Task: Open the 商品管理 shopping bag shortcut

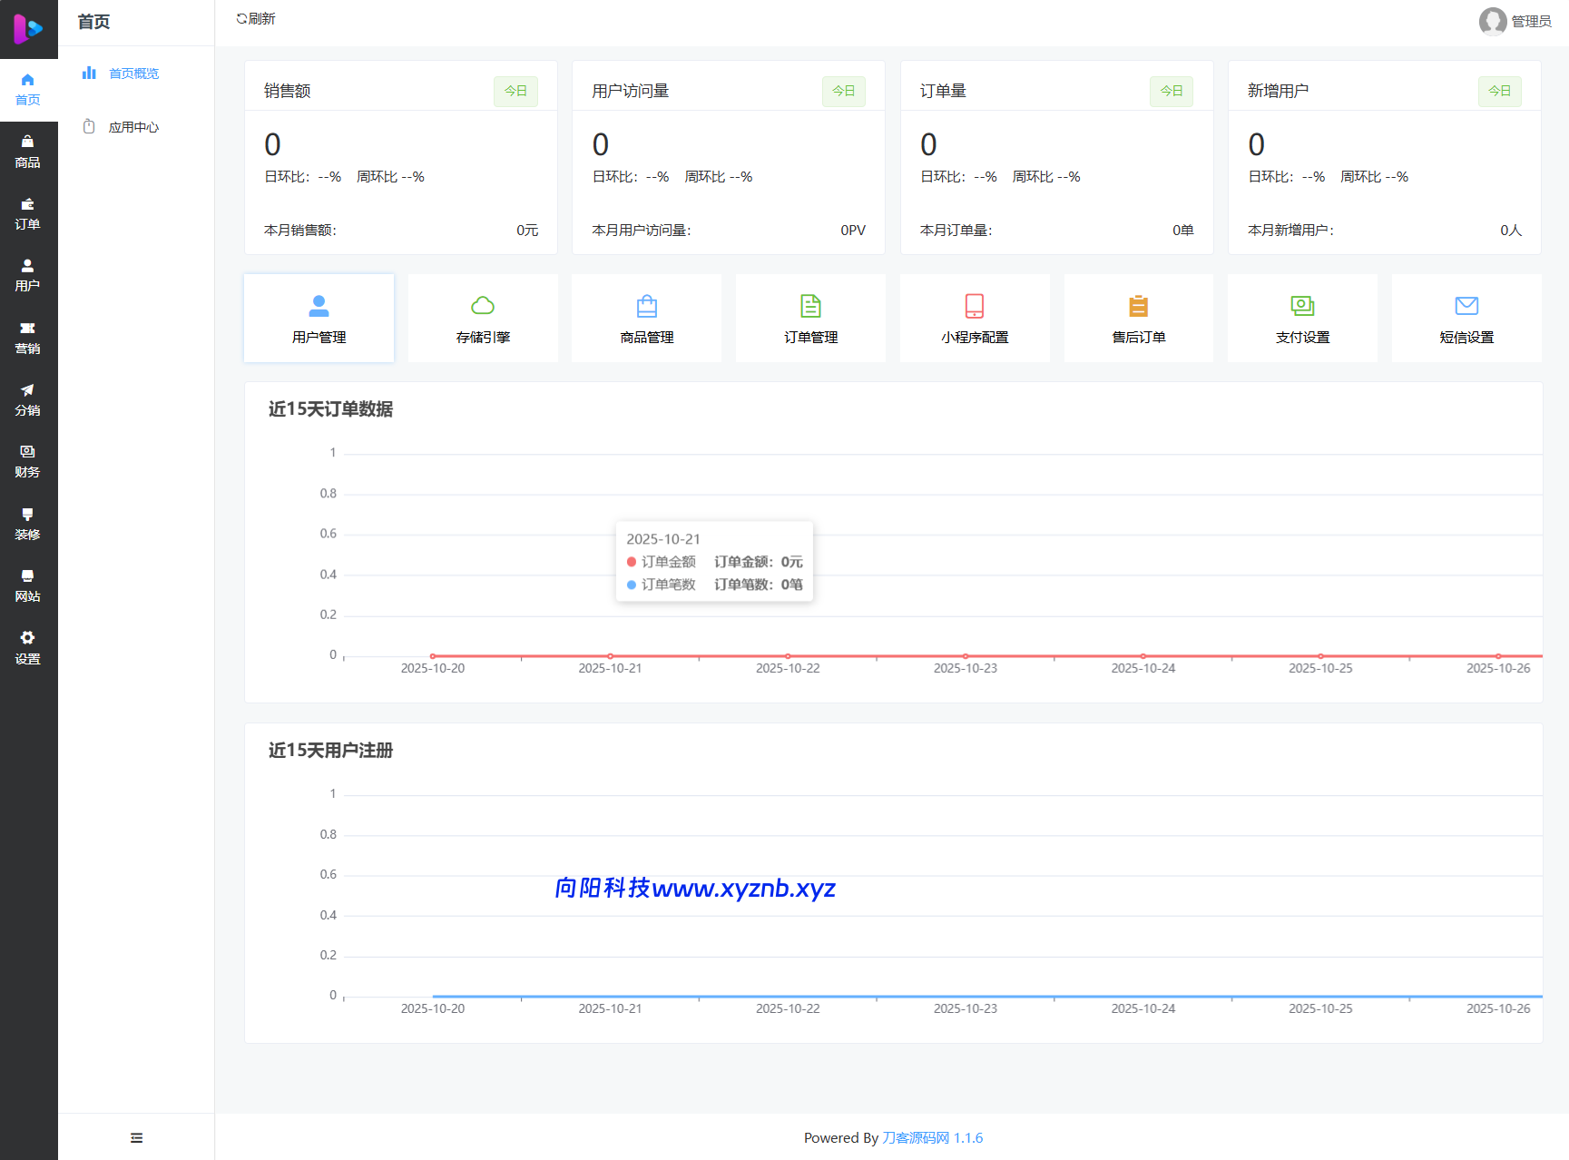Action: coord(647,319)
